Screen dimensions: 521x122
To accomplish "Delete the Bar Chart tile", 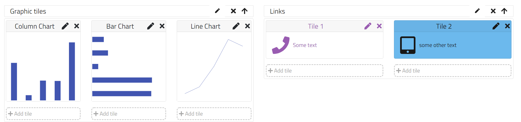I will pos(162,26).
